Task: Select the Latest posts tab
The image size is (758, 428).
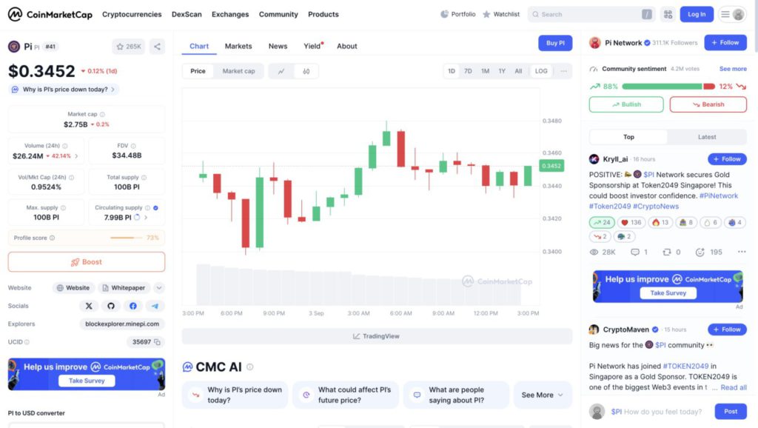Action: point(706,137)
